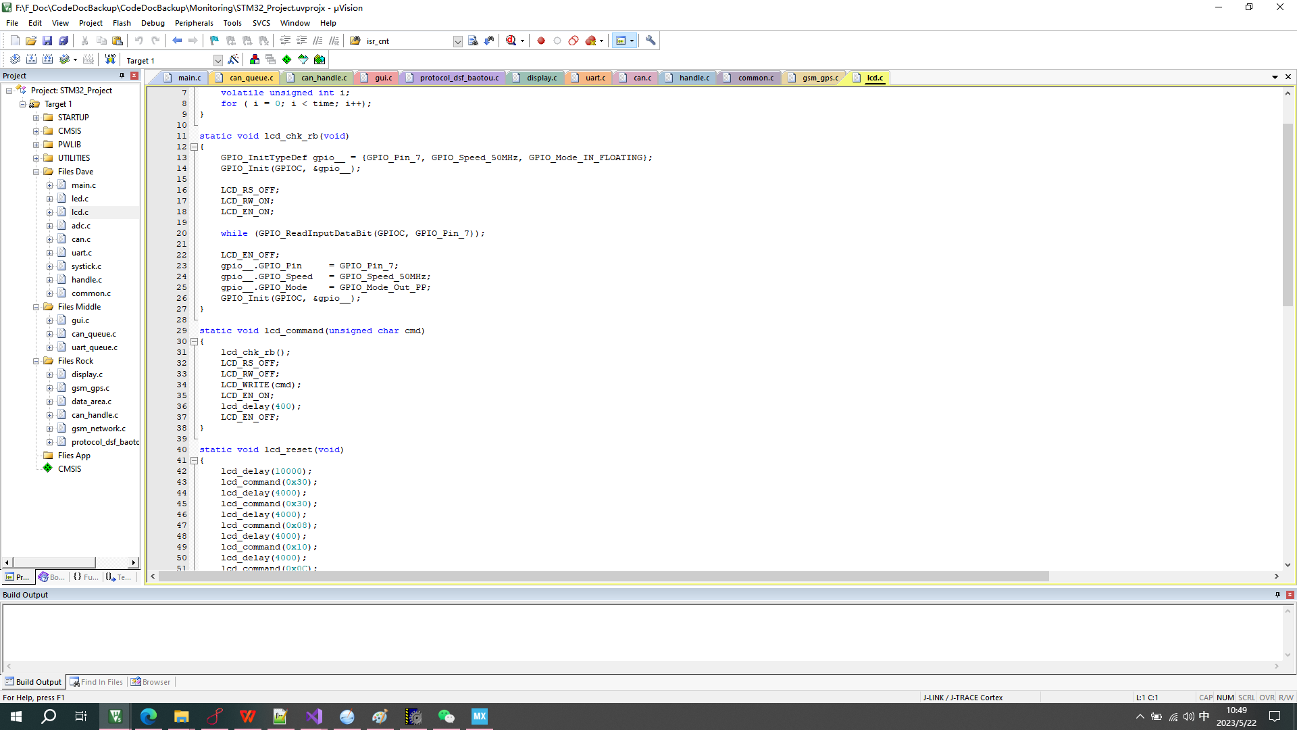Open the tab list dropdown arrow in editor
The height and width of the screenshot is (730, 1297).
point(1275,77)
